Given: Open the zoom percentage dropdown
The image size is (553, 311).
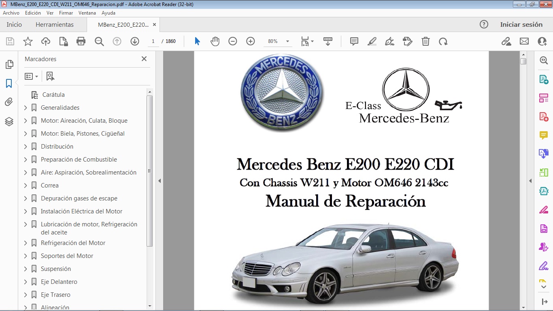Looking at the screenshot, I should pyautogui.click(x=287, y=41).
